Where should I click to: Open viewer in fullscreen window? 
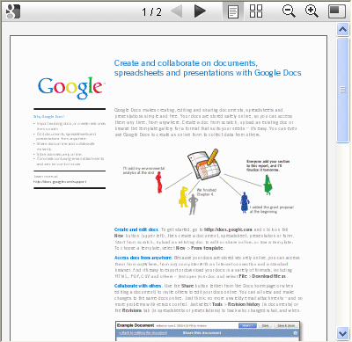pos(336,11)
